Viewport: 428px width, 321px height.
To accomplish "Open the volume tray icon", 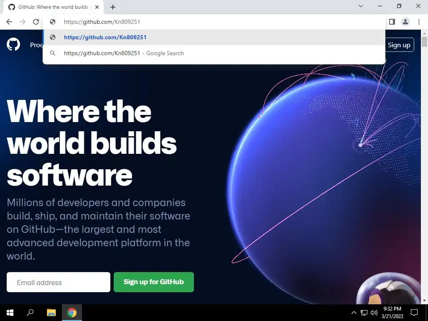I will click(x=374, y=313).
